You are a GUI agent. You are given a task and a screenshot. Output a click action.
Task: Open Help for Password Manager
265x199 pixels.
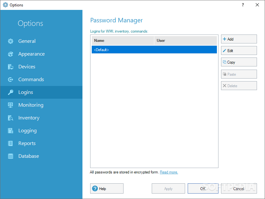(107, 188)
